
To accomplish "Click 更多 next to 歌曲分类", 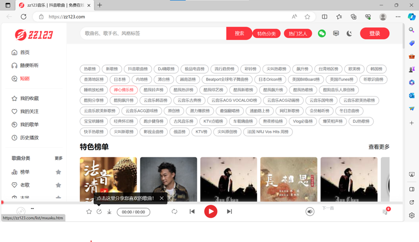I will [59, 158].
